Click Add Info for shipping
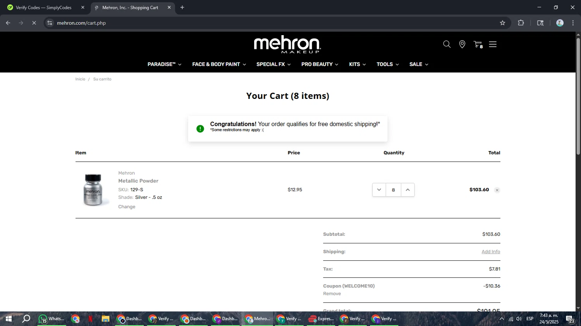 coord(491,251)
